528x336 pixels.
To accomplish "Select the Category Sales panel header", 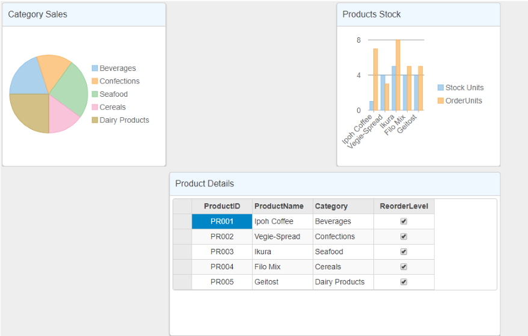I will [84, 14].
